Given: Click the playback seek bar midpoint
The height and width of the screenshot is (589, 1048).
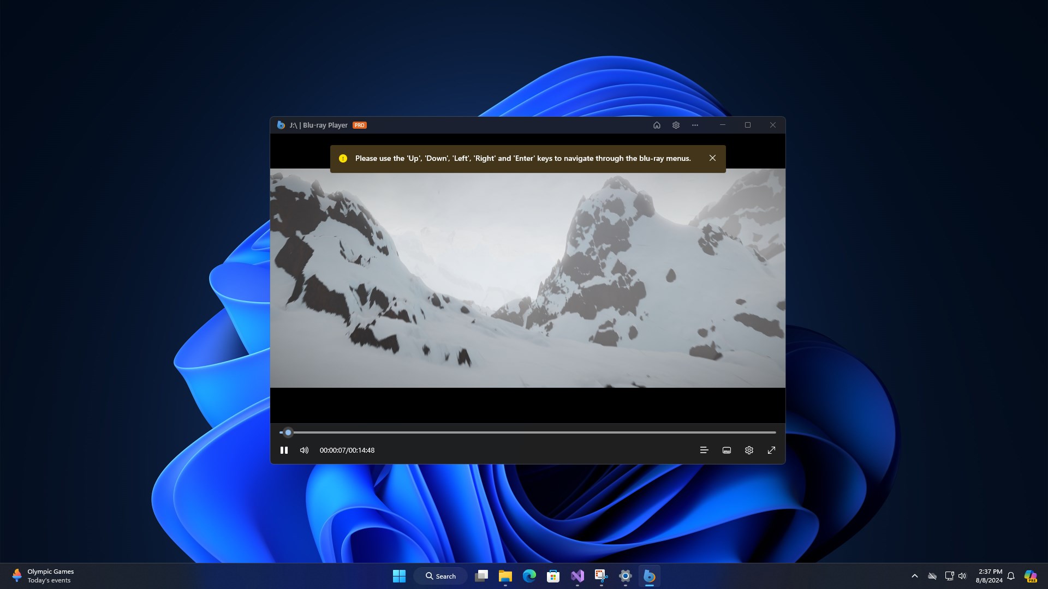Looking at the screenshot, I should point(528,432).
